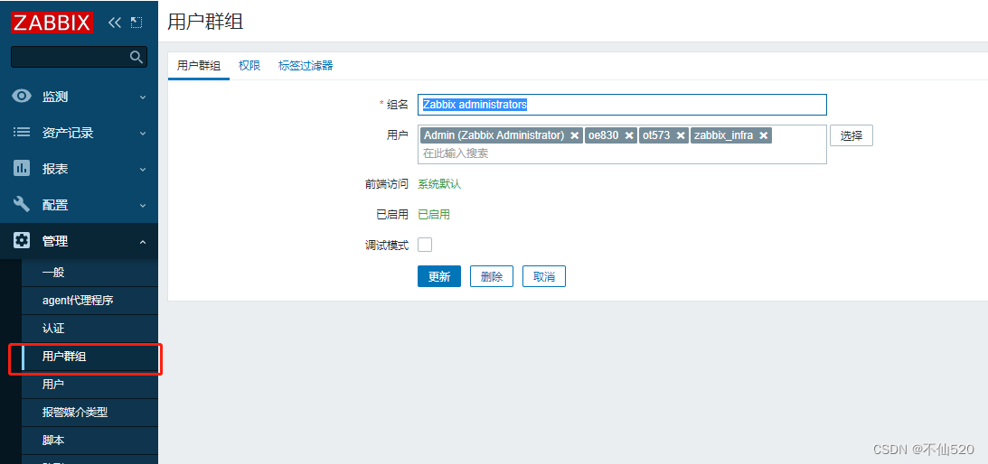
Task: Remove oe830 user from group
Action: click(x=629, y=135)
